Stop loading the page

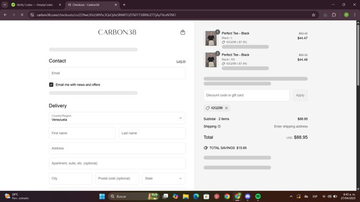pyautogui.click(x=22, y=15)
